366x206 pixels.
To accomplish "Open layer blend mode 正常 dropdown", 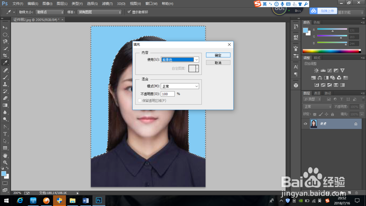I will tap(317, 107).
